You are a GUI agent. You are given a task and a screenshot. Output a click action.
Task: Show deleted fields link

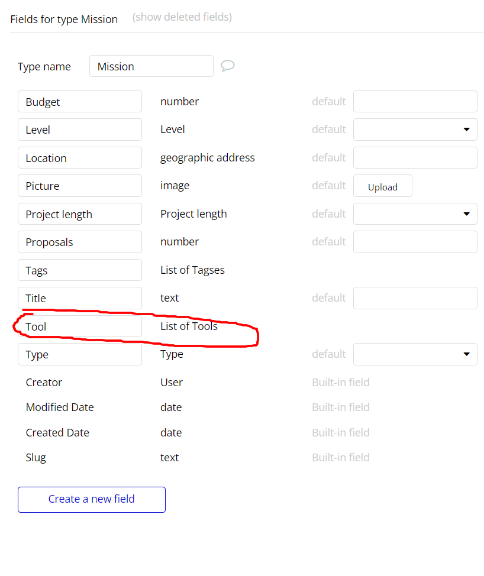182,17
